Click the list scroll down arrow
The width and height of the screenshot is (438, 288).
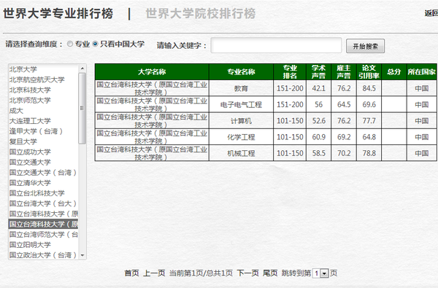click(x=82, y=255)
